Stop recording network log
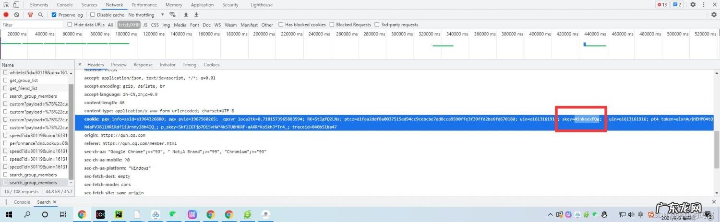The height and width of the screenshot is (222, 720). (x=6, y=15)
